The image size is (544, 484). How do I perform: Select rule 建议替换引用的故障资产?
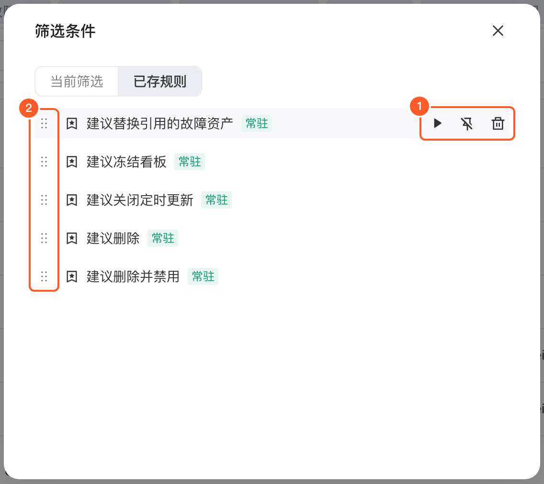(x=159, y=123)
